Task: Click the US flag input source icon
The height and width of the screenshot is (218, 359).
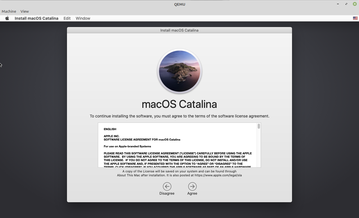Action: click(x=355, y=18)
